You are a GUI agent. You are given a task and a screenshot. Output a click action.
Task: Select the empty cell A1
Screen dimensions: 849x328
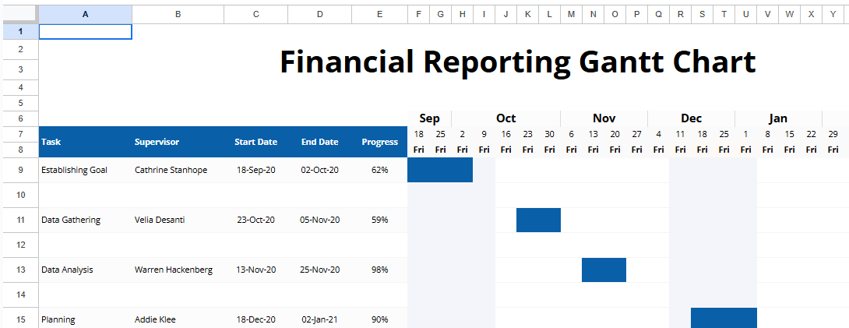pyautogui.click(x=85, y=32)
